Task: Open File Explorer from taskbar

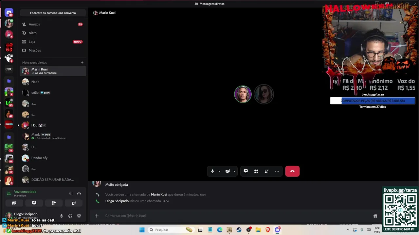Action: 258,230
